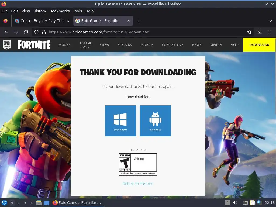Screen dimensions: 276x207
Task: Open file manager from taskbar
Action: (39, 203)
